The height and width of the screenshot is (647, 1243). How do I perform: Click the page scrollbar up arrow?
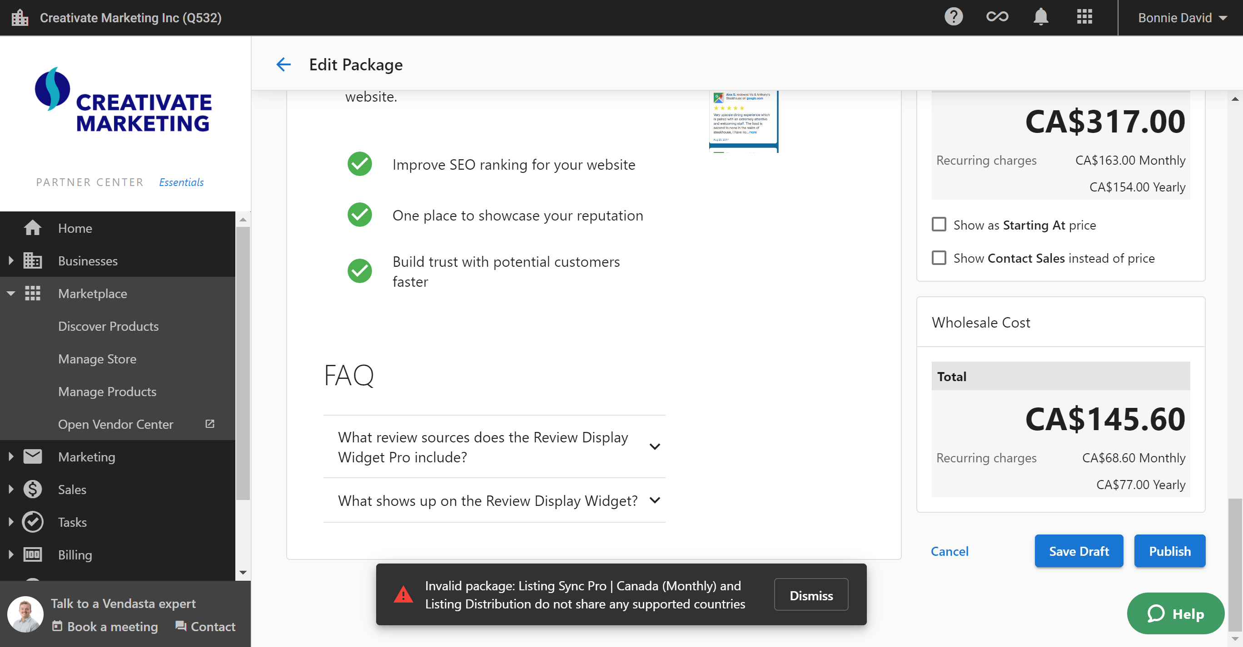coord(1235,99)
